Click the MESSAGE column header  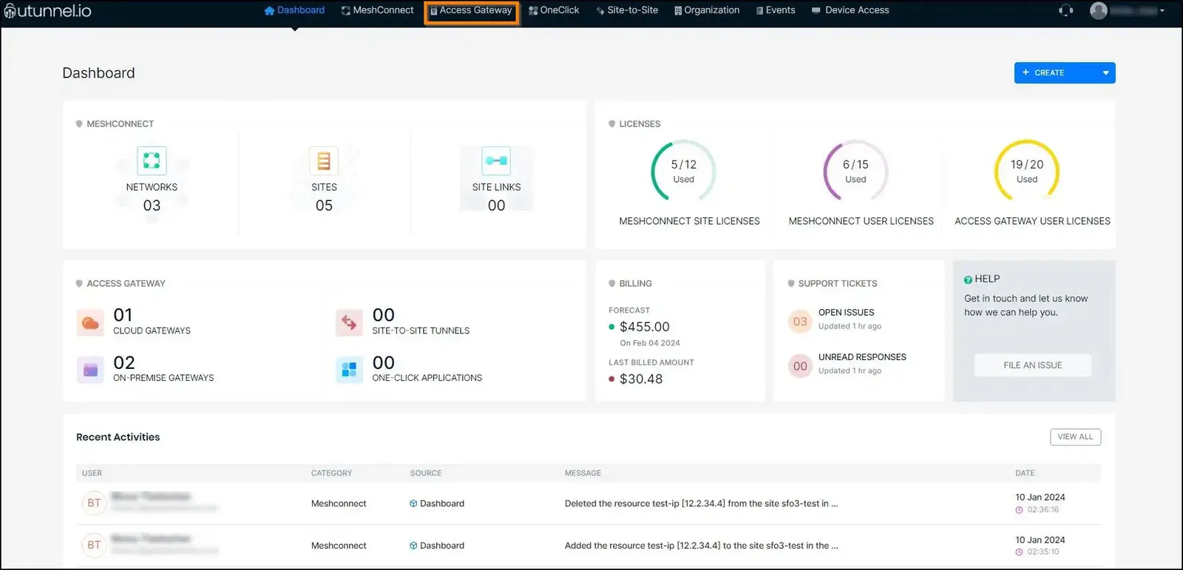583,473
